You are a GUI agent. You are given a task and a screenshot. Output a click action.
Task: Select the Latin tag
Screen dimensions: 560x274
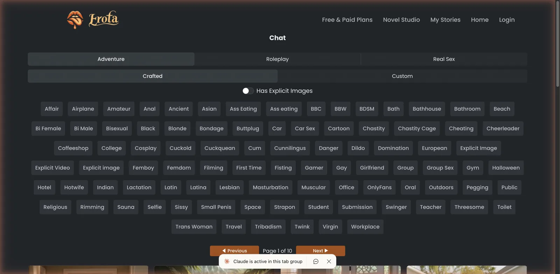[170, 187]
